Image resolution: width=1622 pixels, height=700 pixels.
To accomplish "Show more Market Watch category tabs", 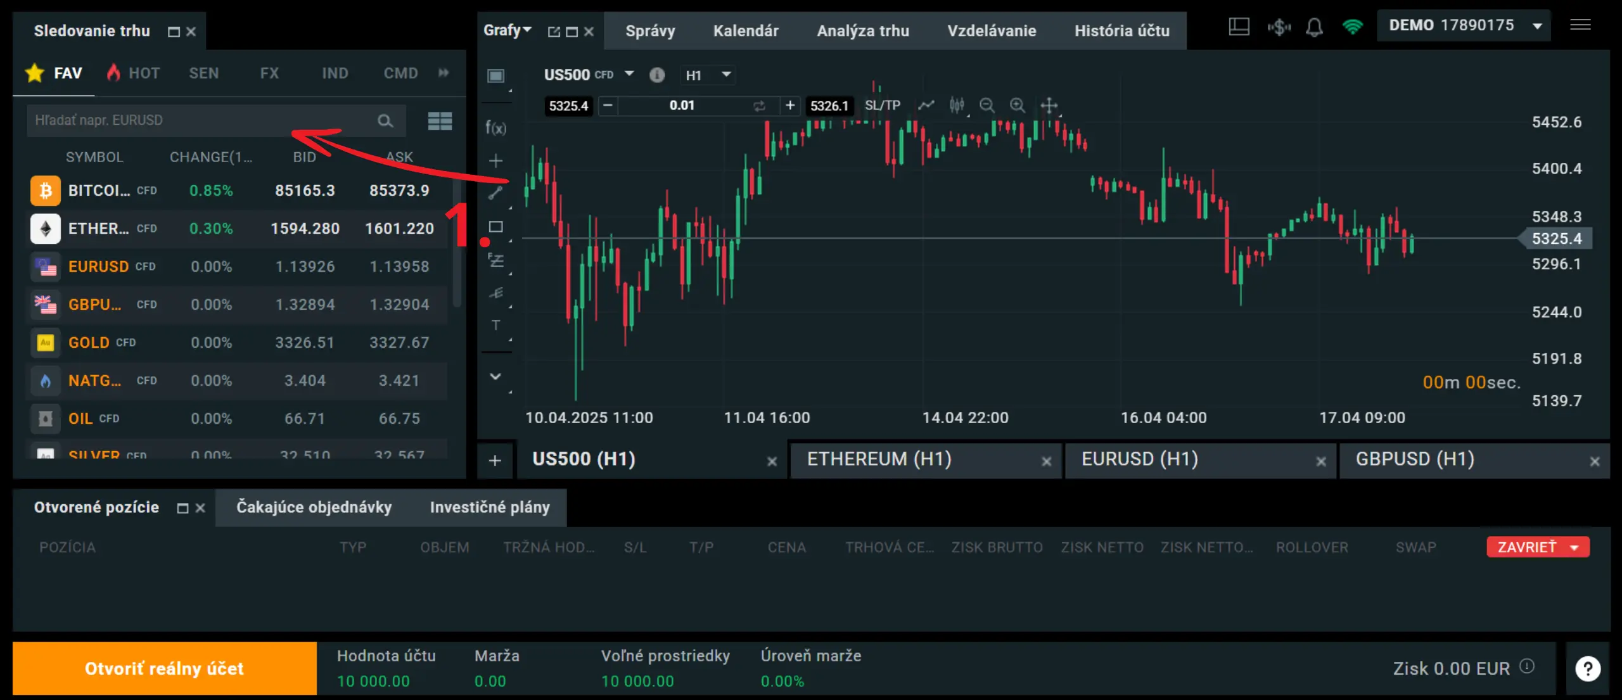I will pyautogui.click(x=444, y=73).
